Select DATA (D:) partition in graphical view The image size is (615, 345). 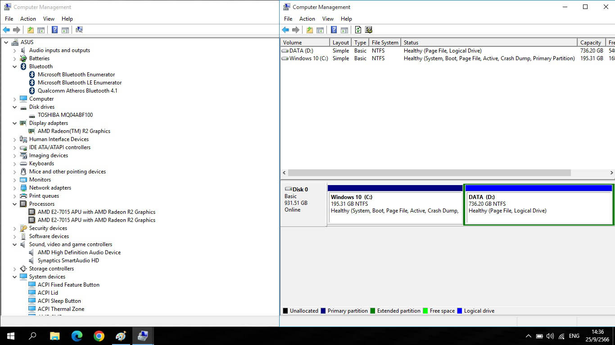[538, 204]
